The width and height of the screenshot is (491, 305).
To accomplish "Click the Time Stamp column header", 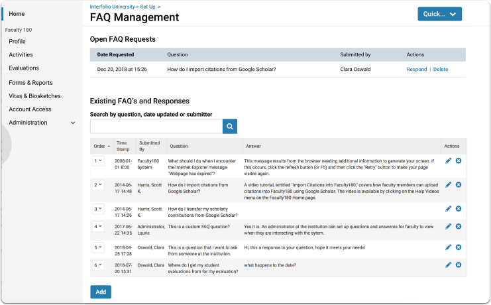I will (x=123, y=147).
